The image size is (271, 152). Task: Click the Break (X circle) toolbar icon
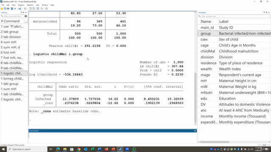tap(46, 8)
